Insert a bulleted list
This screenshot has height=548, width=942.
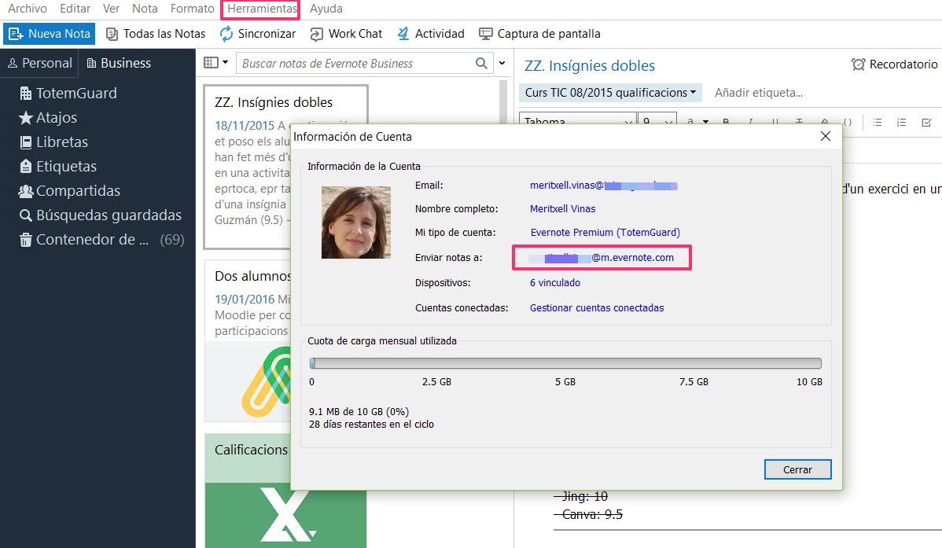coord(878,122)
